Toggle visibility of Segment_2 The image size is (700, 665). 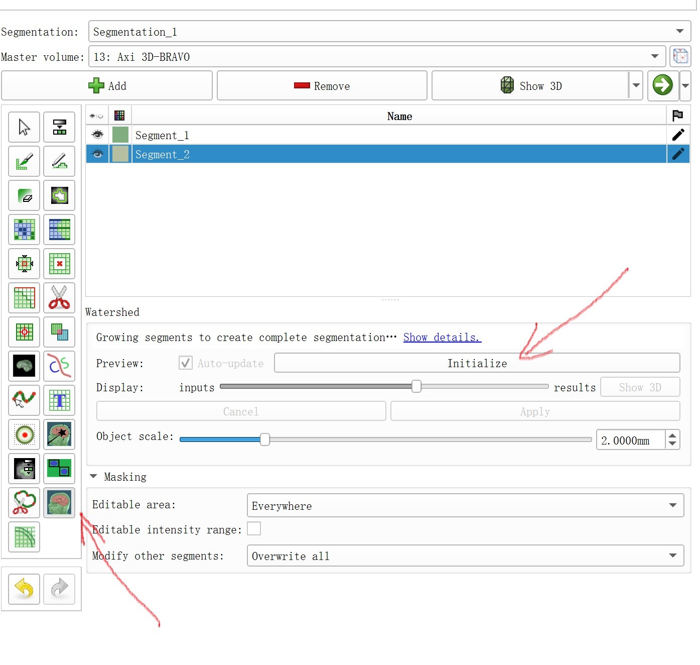coord(97,154)
